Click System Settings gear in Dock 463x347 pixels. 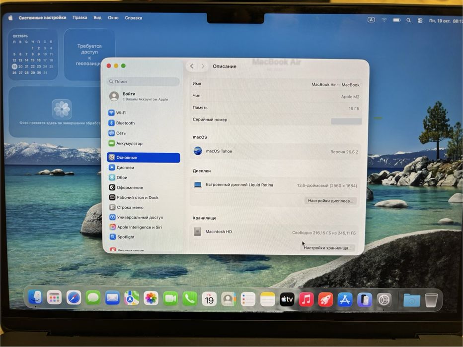tap(384, 301)
